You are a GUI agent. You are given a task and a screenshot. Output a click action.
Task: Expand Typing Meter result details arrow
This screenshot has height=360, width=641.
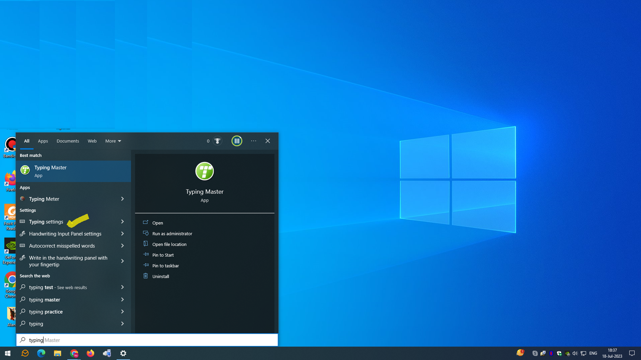pos(122,199)
